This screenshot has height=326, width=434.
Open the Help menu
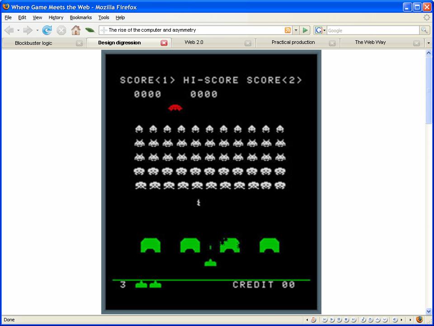point(120,18)
